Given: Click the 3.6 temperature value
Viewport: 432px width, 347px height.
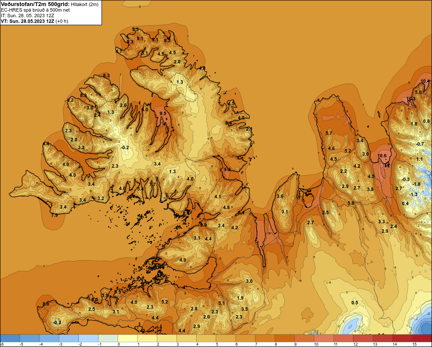Looking at the screenshot, I should 280,196.
